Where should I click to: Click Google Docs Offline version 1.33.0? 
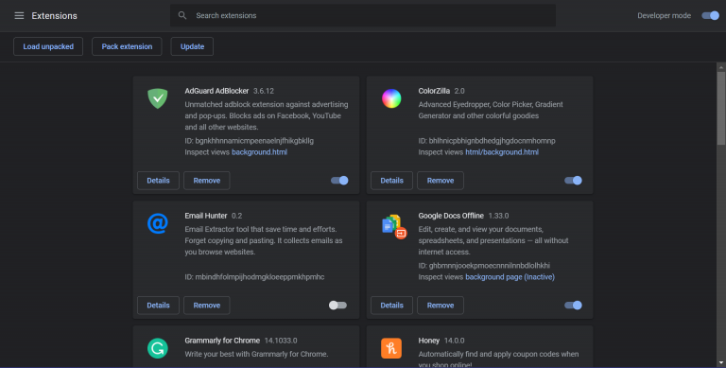pos(499,216)
